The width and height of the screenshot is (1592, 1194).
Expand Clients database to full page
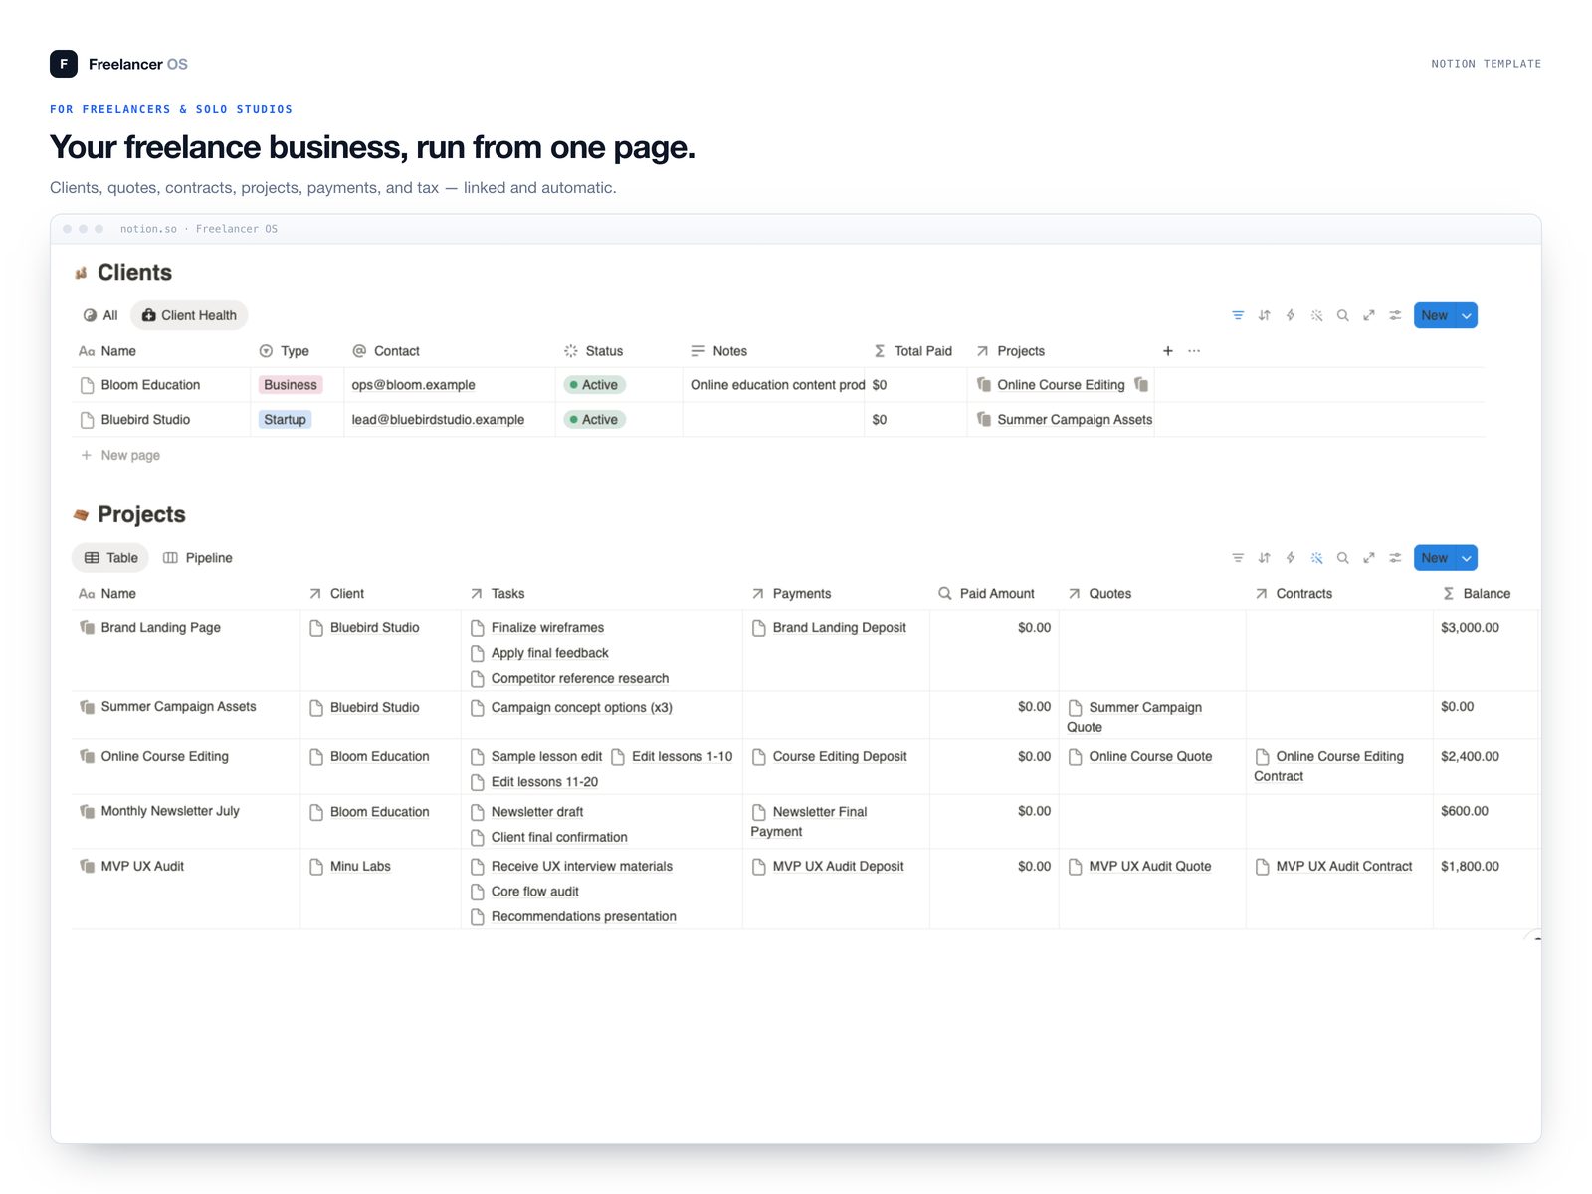point(1369,315)
